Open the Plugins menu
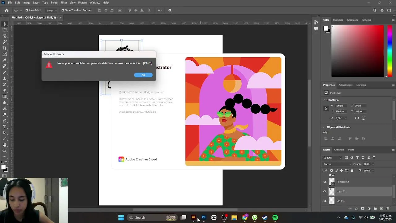 click(x=83, y=2)
